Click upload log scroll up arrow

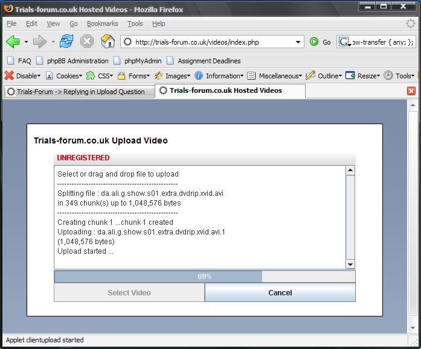[x=350, y=171]
